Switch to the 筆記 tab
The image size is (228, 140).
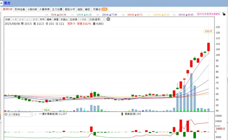click(88, 9)
